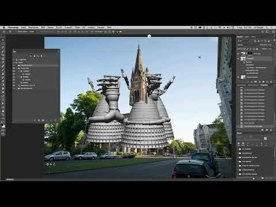This screenshot has width=276, height=207.
Task: Select the Lasso tool
Action: click(x=3, y=47)
